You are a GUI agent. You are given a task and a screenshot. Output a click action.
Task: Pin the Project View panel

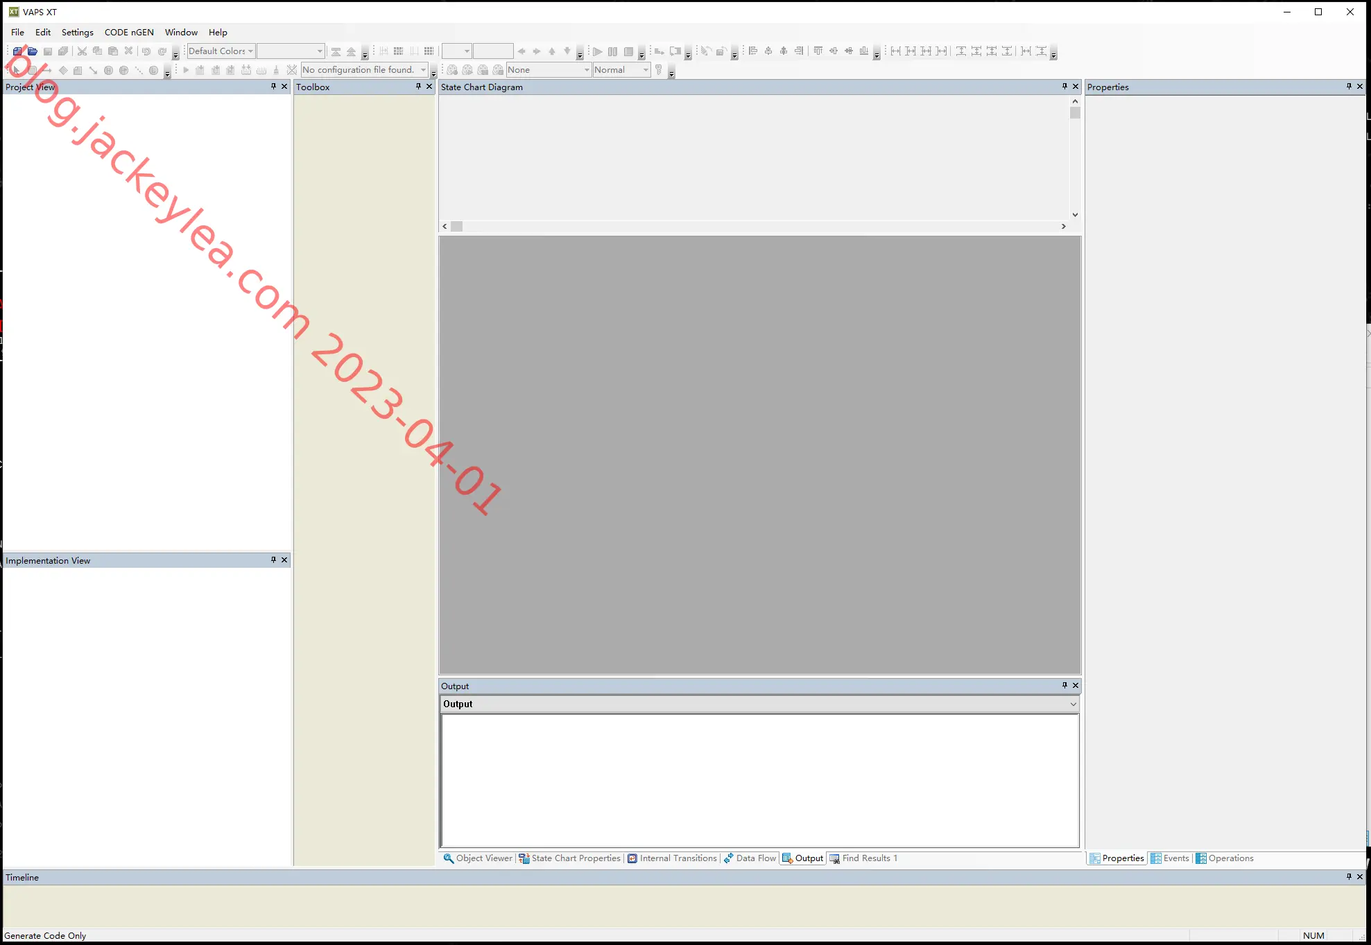(x=273, y=87)
